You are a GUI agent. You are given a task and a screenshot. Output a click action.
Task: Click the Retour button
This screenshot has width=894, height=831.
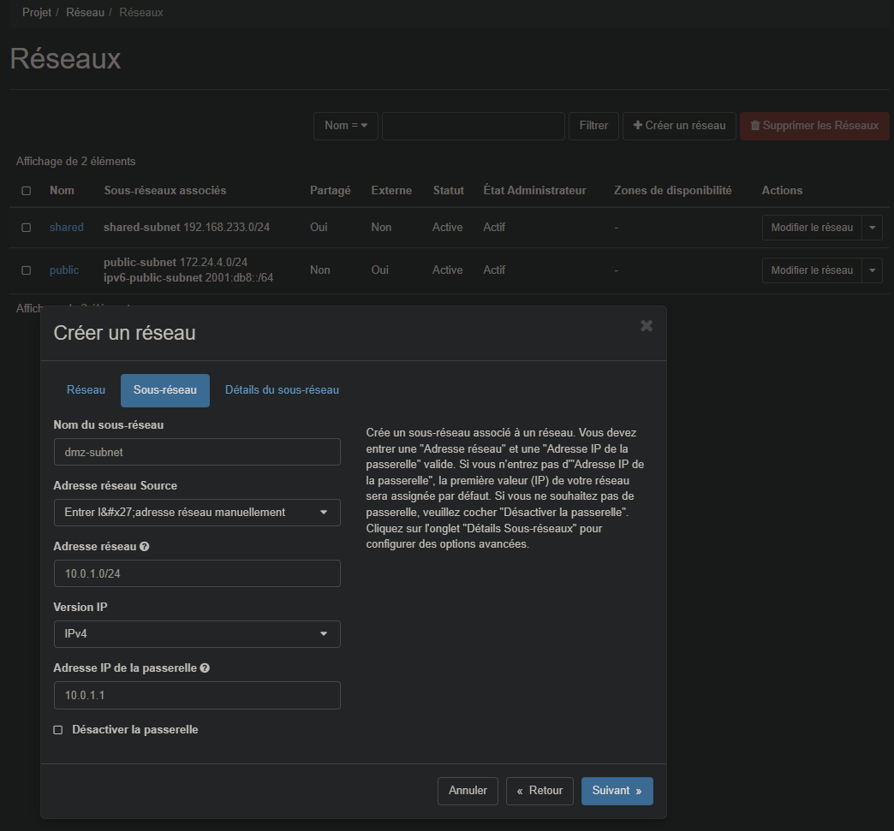539,791
